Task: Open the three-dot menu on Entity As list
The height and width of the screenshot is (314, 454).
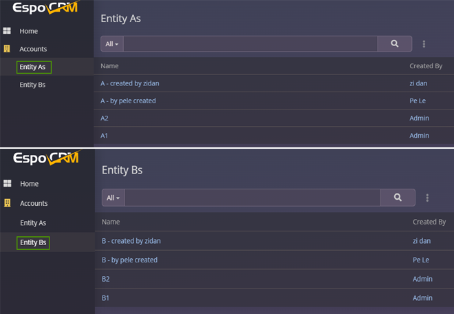Action: point(424,44)
